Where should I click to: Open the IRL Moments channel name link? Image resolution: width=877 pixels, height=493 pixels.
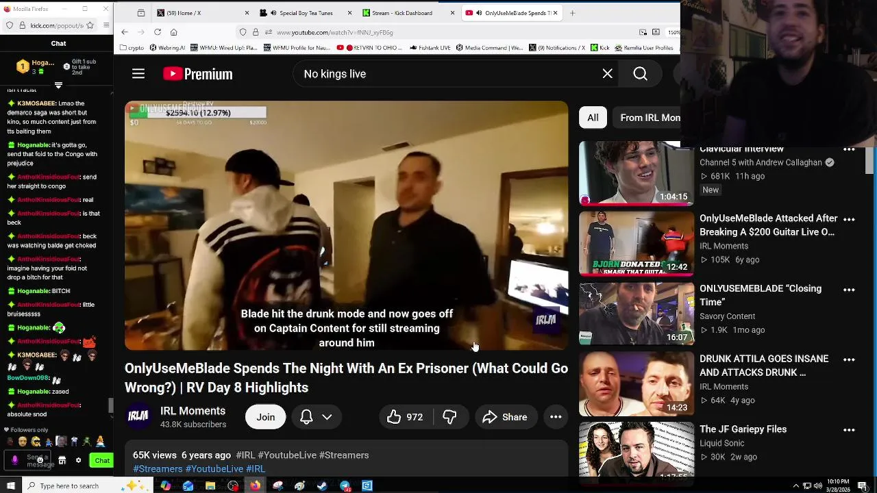pos(193,411)
